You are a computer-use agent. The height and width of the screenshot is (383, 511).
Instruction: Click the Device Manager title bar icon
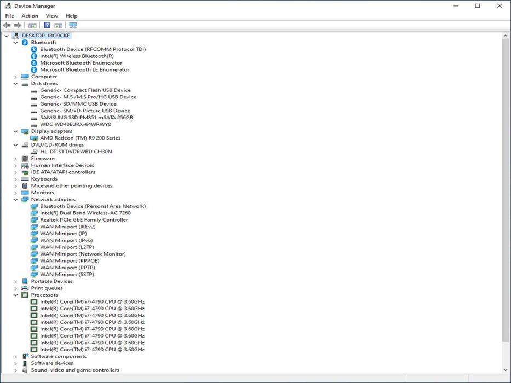coord(8,6)
